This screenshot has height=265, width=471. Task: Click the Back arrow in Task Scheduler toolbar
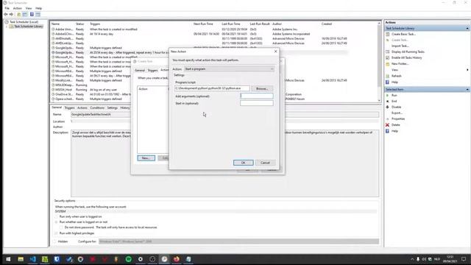click(x=6, y=15)
